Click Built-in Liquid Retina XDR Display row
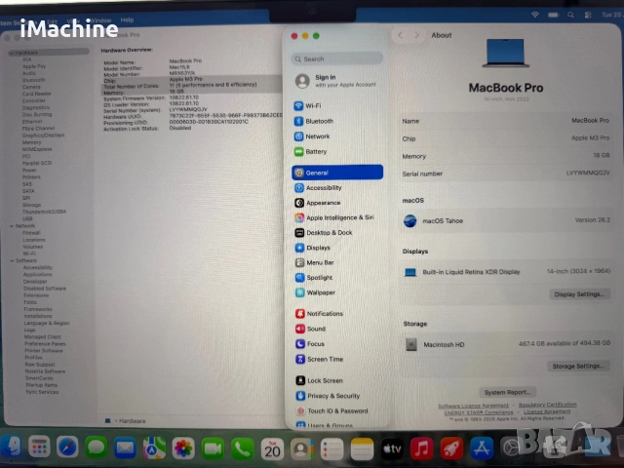 [x=506, y=272]
